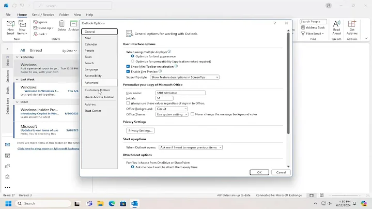Image resolution: width=372 pixels, height=209 pixels.
Task: Open Microsoft Edge from taskbar
Action: point(112,203)
